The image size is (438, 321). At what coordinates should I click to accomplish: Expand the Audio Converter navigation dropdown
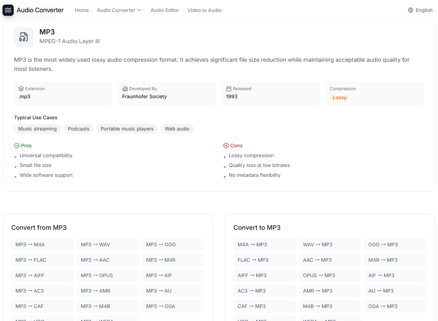pos(119,10)
